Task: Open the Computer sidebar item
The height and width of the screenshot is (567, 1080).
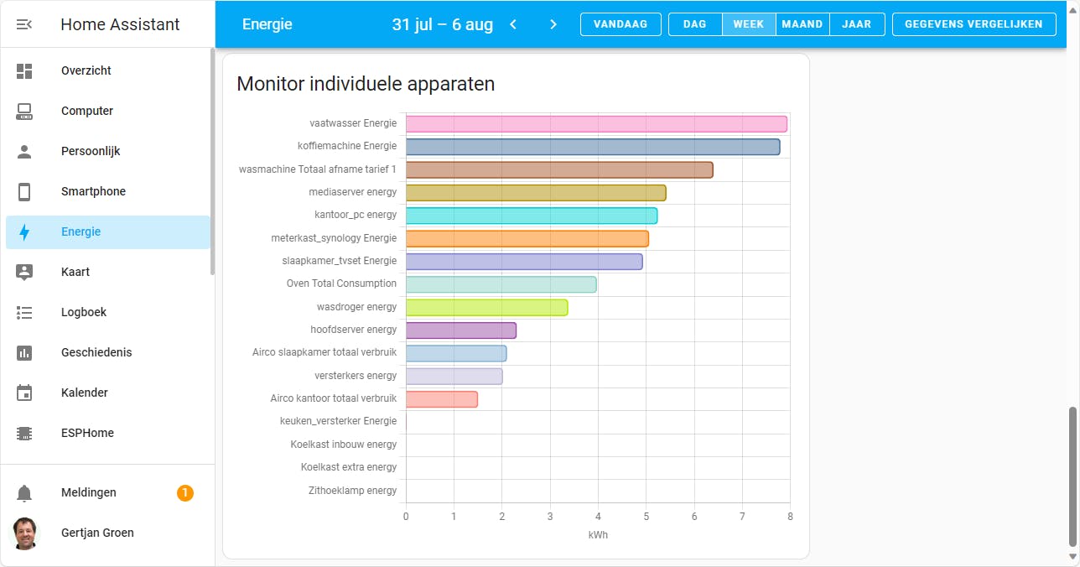Action: point(108,112)
